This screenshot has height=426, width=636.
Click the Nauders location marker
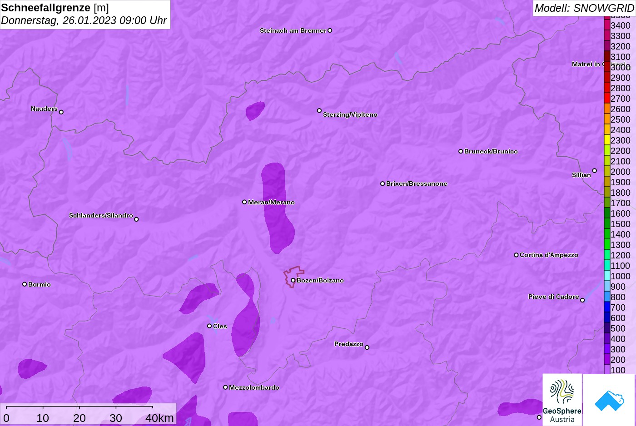[61, 112]
